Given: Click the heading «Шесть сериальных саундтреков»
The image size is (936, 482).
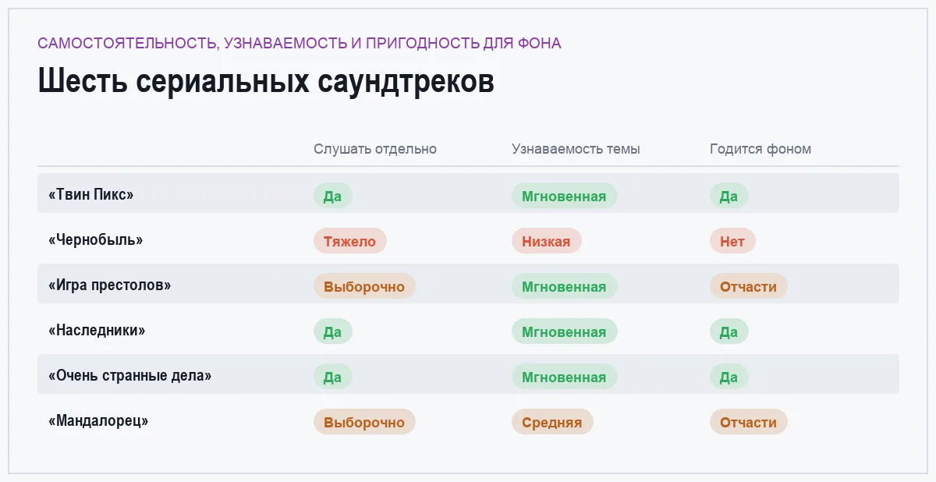Looking at the screenshot, I should pyautogui.click(x=266, y=82).
